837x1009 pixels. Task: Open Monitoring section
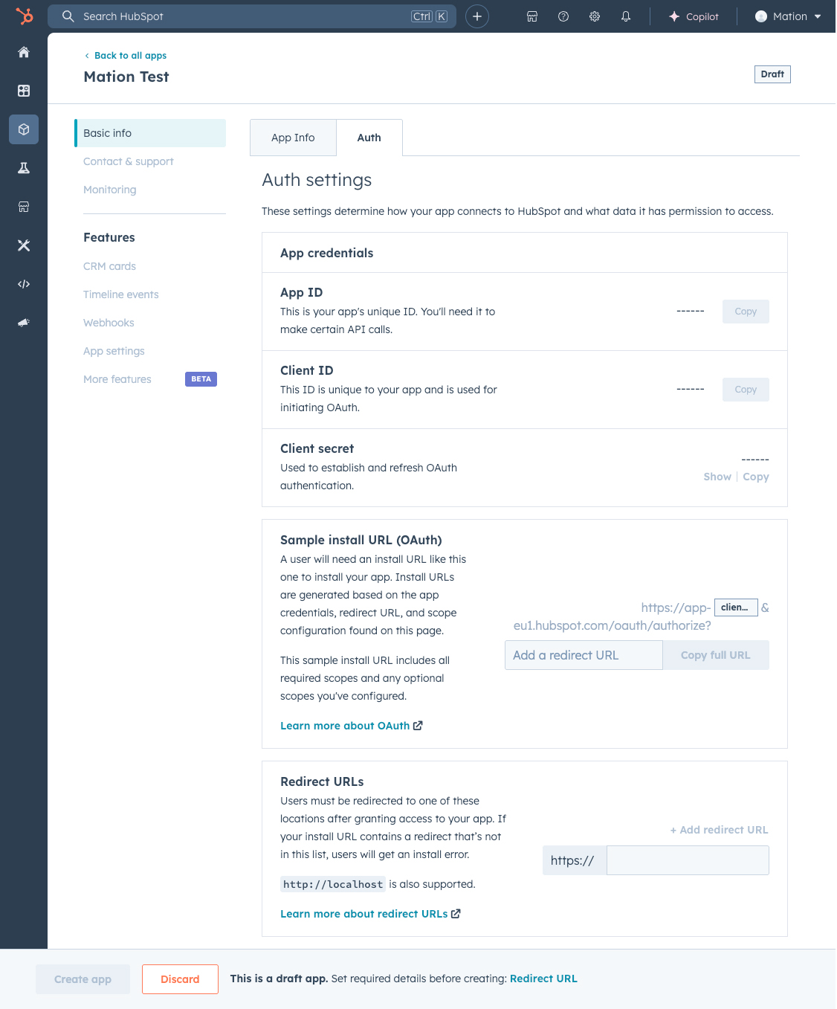[110, 190]
